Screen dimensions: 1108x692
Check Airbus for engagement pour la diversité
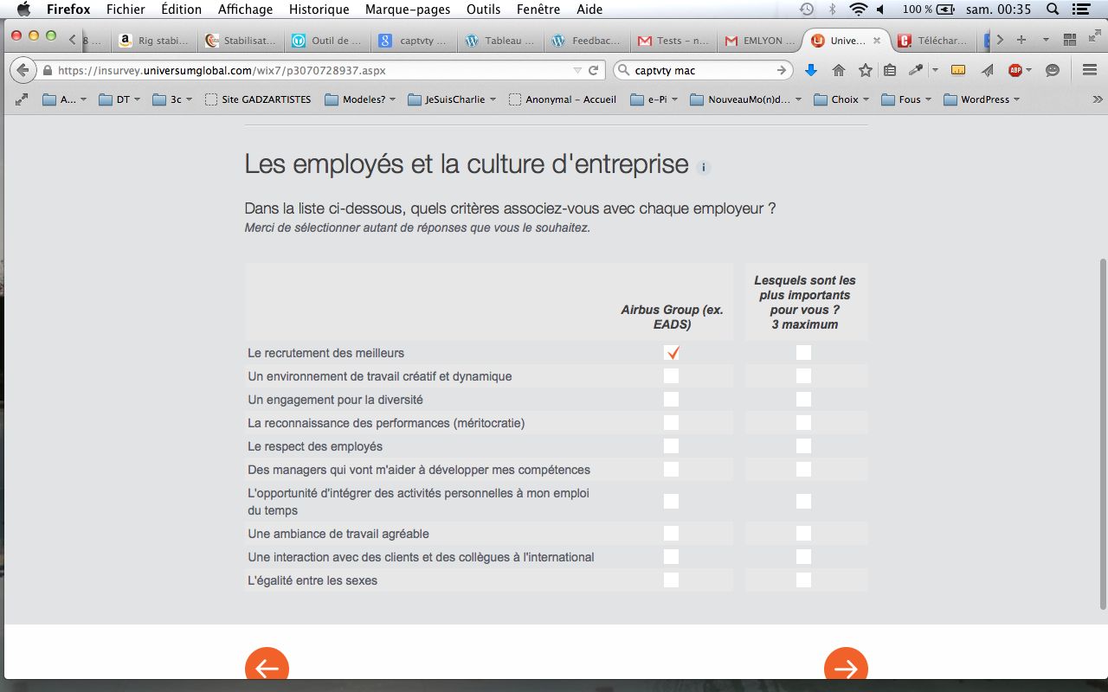pos(672,399)
